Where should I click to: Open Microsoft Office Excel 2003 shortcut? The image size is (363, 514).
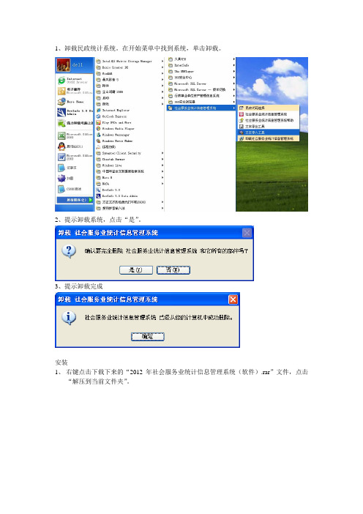pyautogui.click(x=75, y=135)
